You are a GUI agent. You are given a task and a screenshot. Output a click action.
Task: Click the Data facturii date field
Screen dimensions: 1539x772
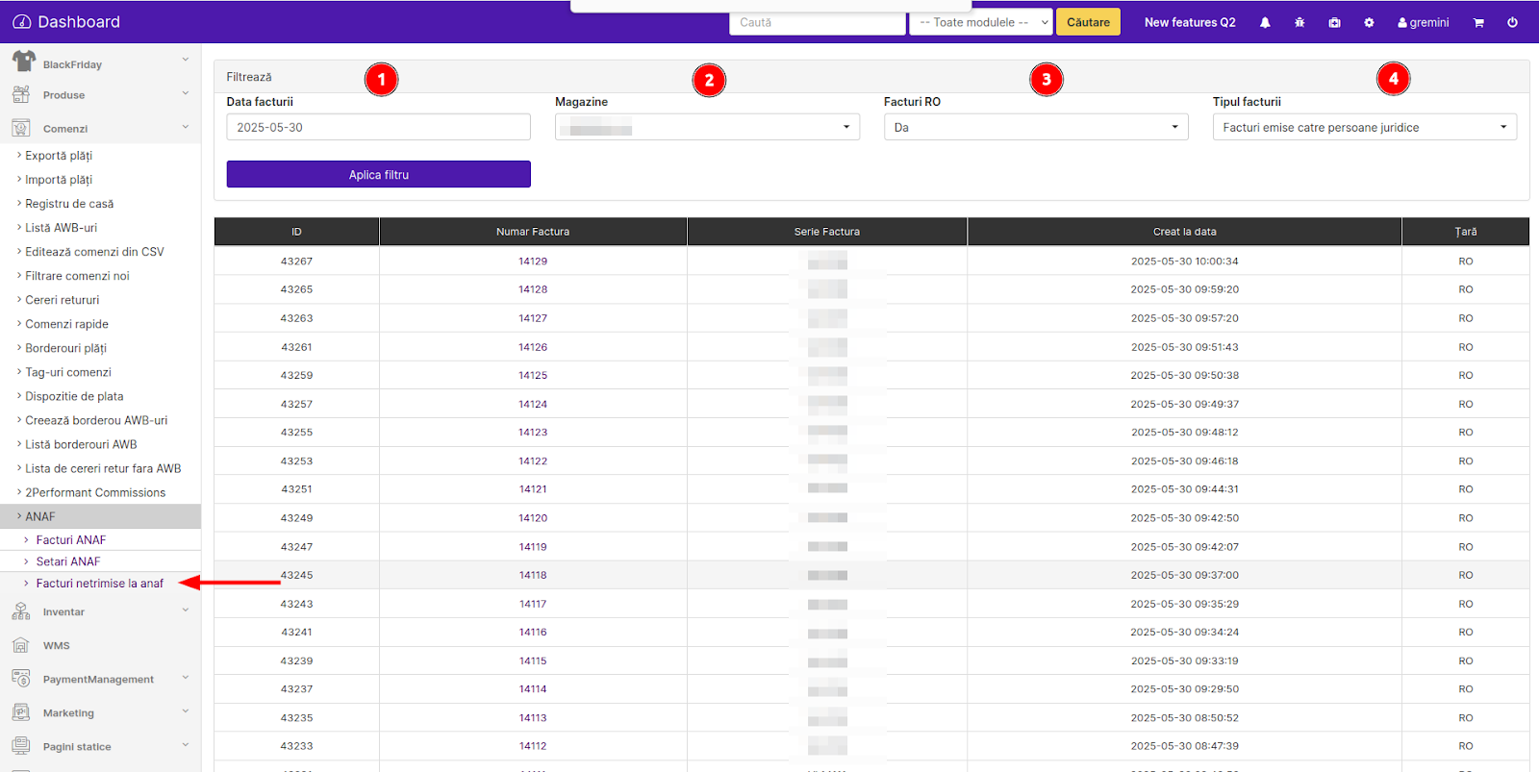coord(378,127)
